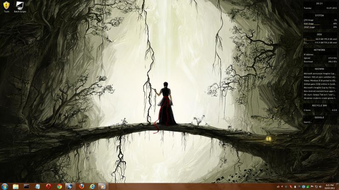Open the Windows Start menu

pos(5,187)
